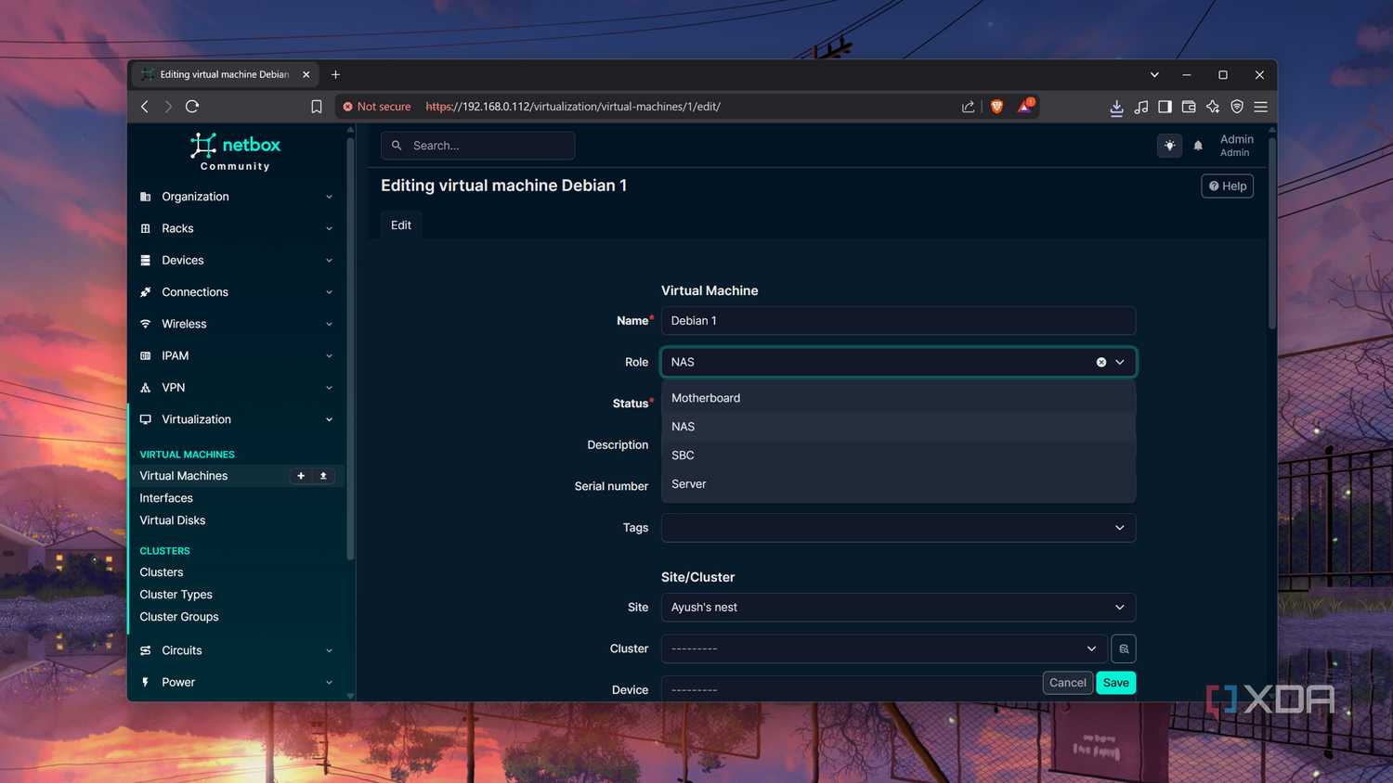Open Virtual Disks in sidebar
Screen dimensions: 1393x783
click(x=173, y=520)
